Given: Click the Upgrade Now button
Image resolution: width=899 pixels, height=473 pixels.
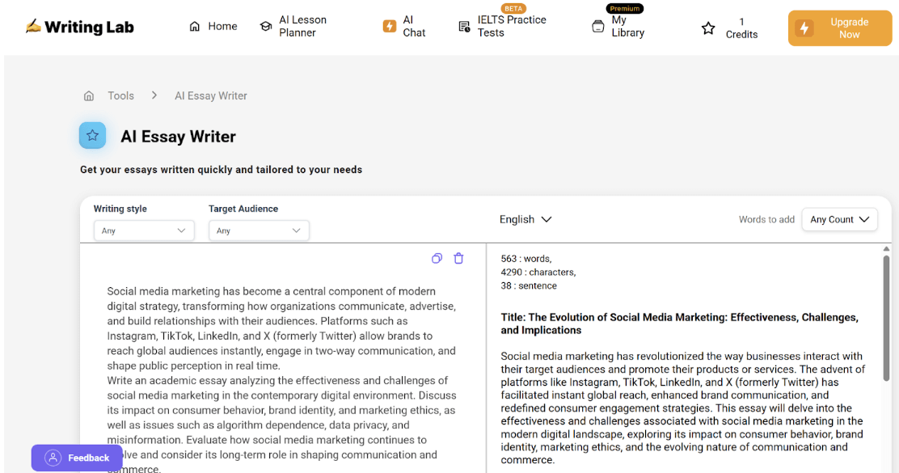Looking at the screenshot, I should point(839,27).
